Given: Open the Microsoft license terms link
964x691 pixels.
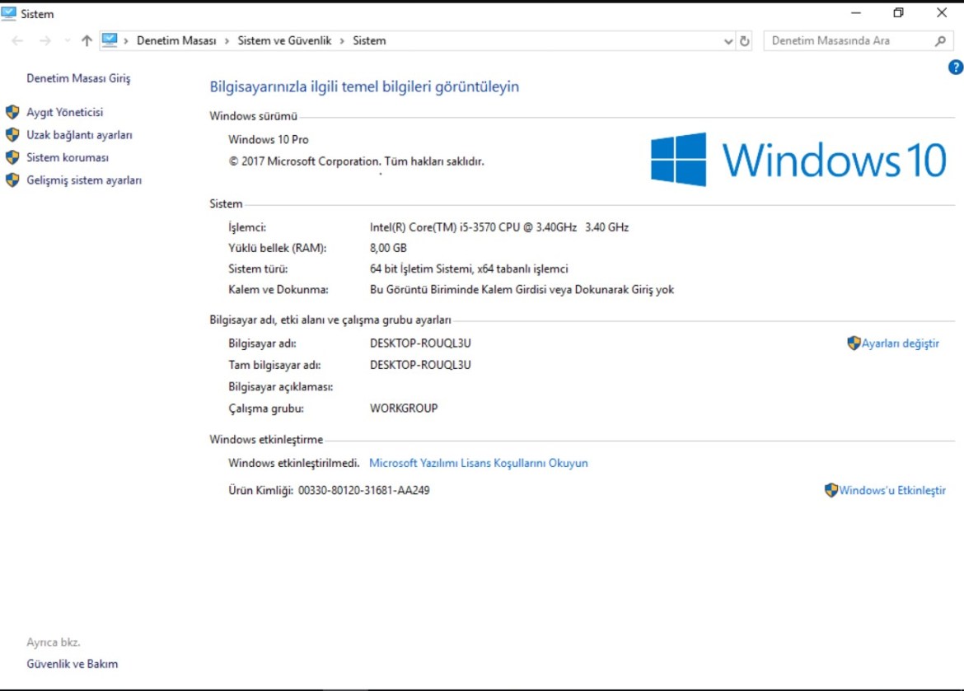Looking at the screenshot, I should click(479, 463).
